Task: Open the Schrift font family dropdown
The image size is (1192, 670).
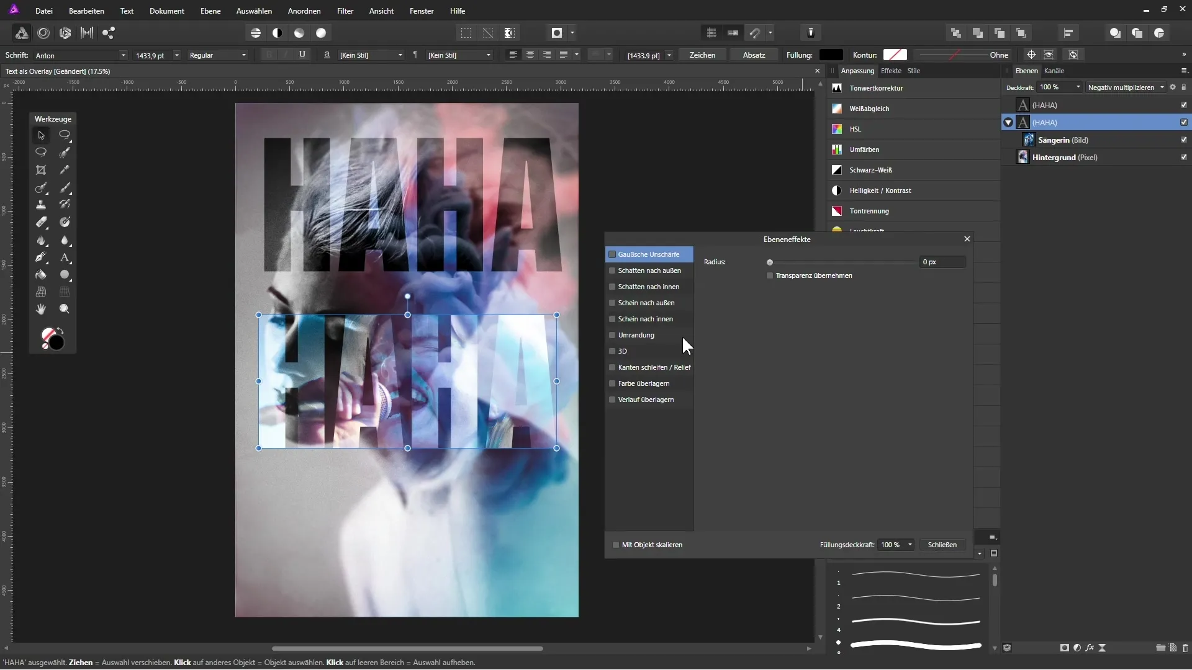Action: click(123, 55)
